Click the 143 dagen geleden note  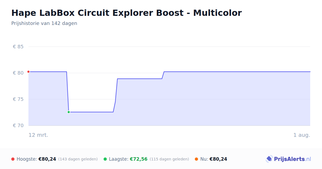click(78, 159)
